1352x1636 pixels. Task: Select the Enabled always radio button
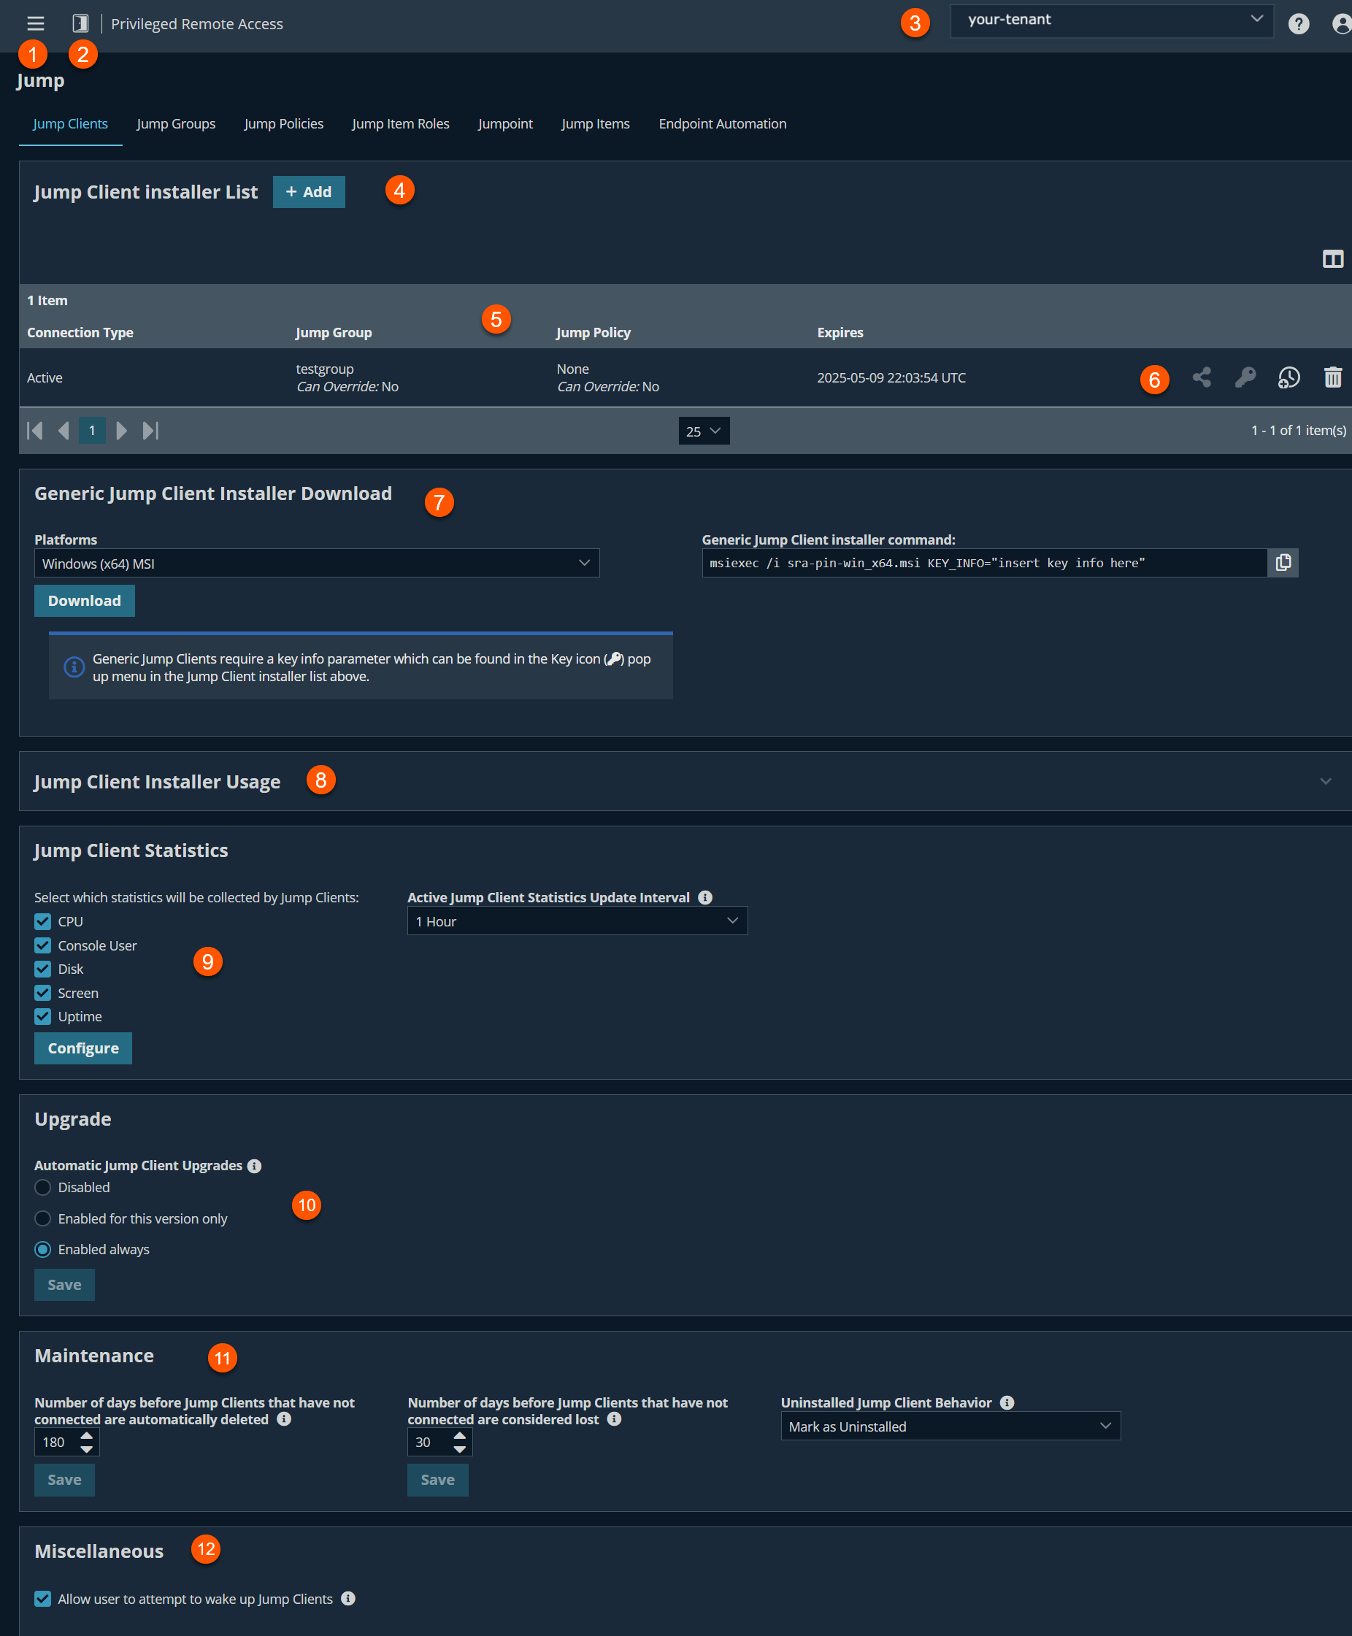(x=43, y=1249)
